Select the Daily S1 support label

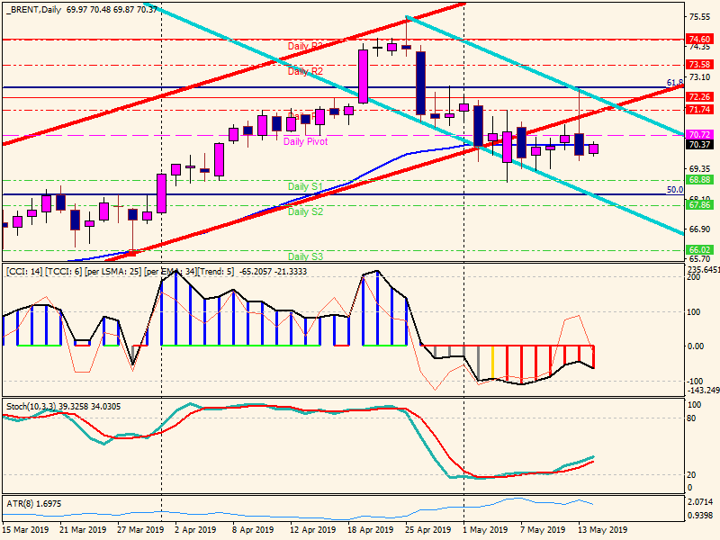point(305,186)
